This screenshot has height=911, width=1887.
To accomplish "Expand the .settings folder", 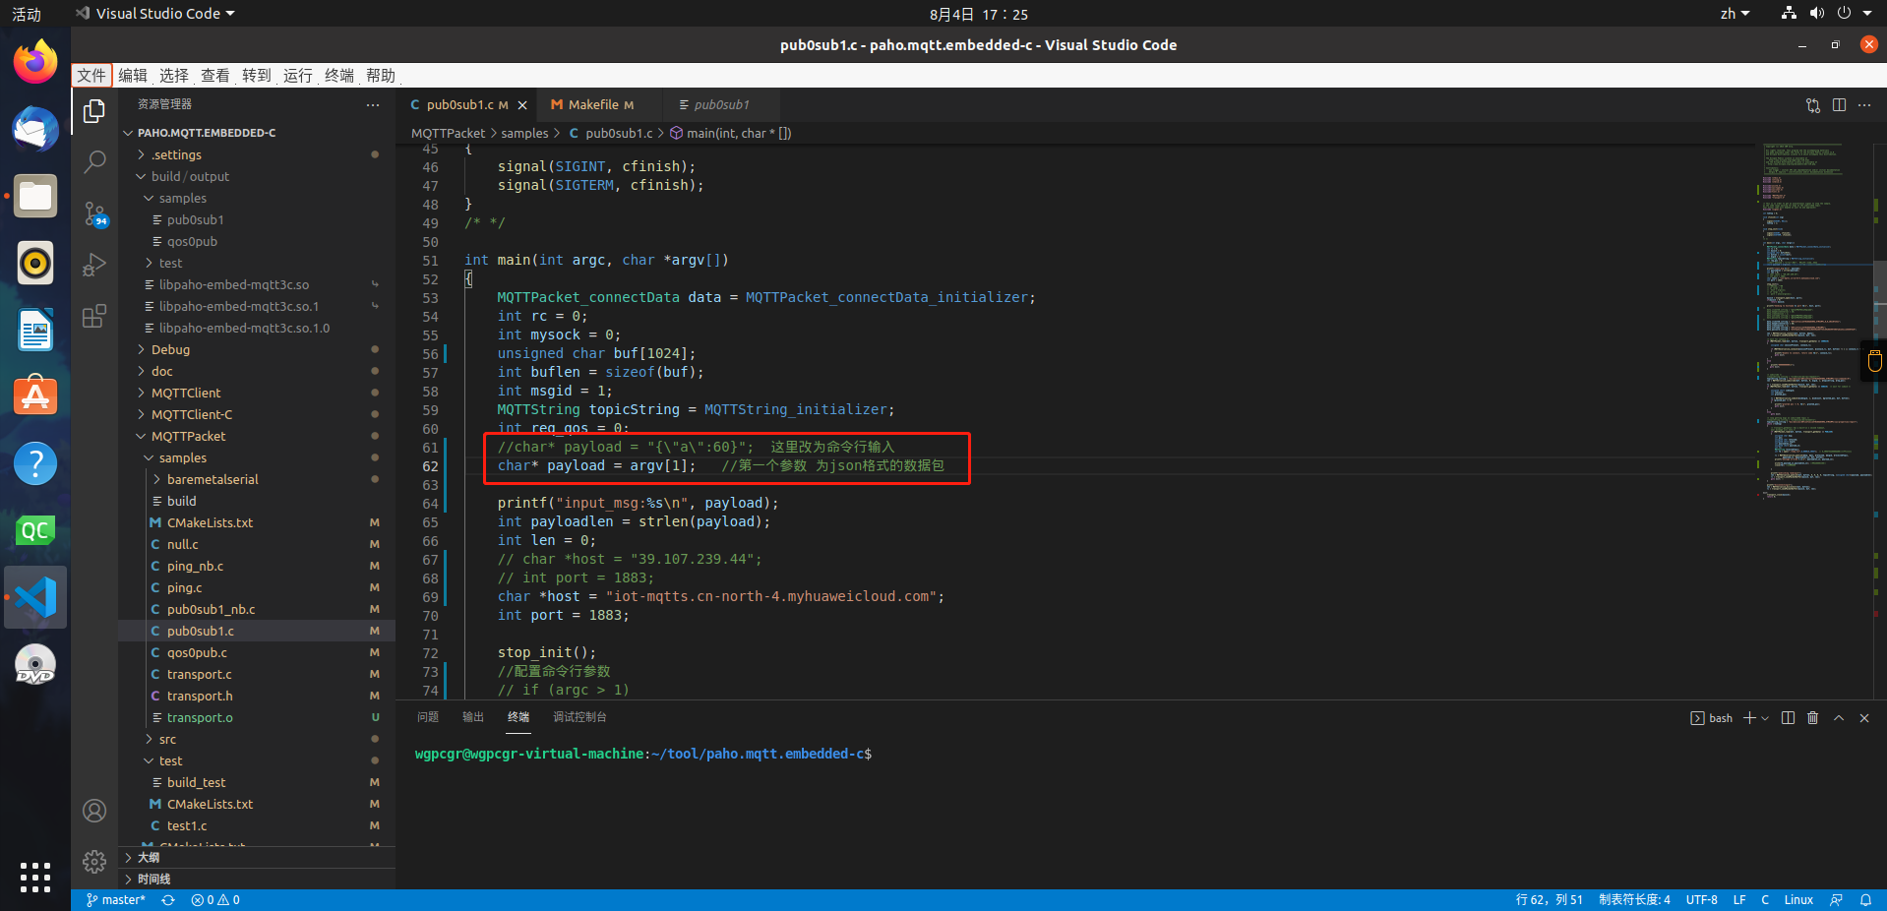I will click(258, 154).
